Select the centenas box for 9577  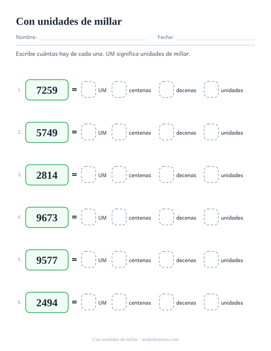119,260
